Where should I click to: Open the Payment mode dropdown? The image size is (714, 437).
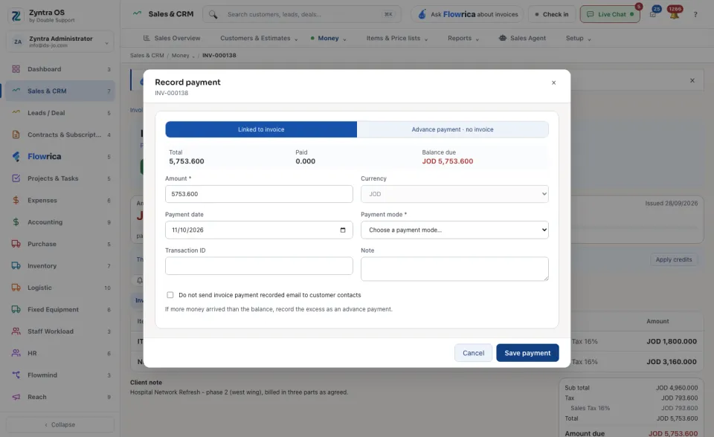coord(454,230)
